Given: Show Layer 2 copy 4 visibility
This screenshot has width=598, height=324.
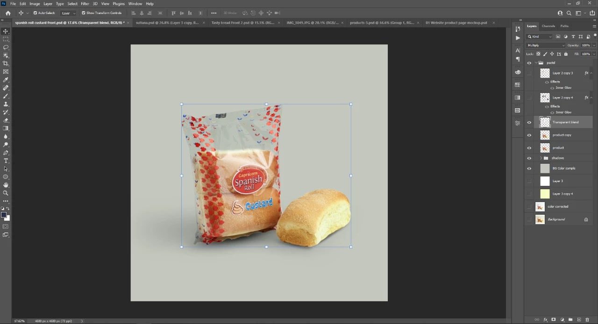Looking at the screenshot, I should coord(529,98).
